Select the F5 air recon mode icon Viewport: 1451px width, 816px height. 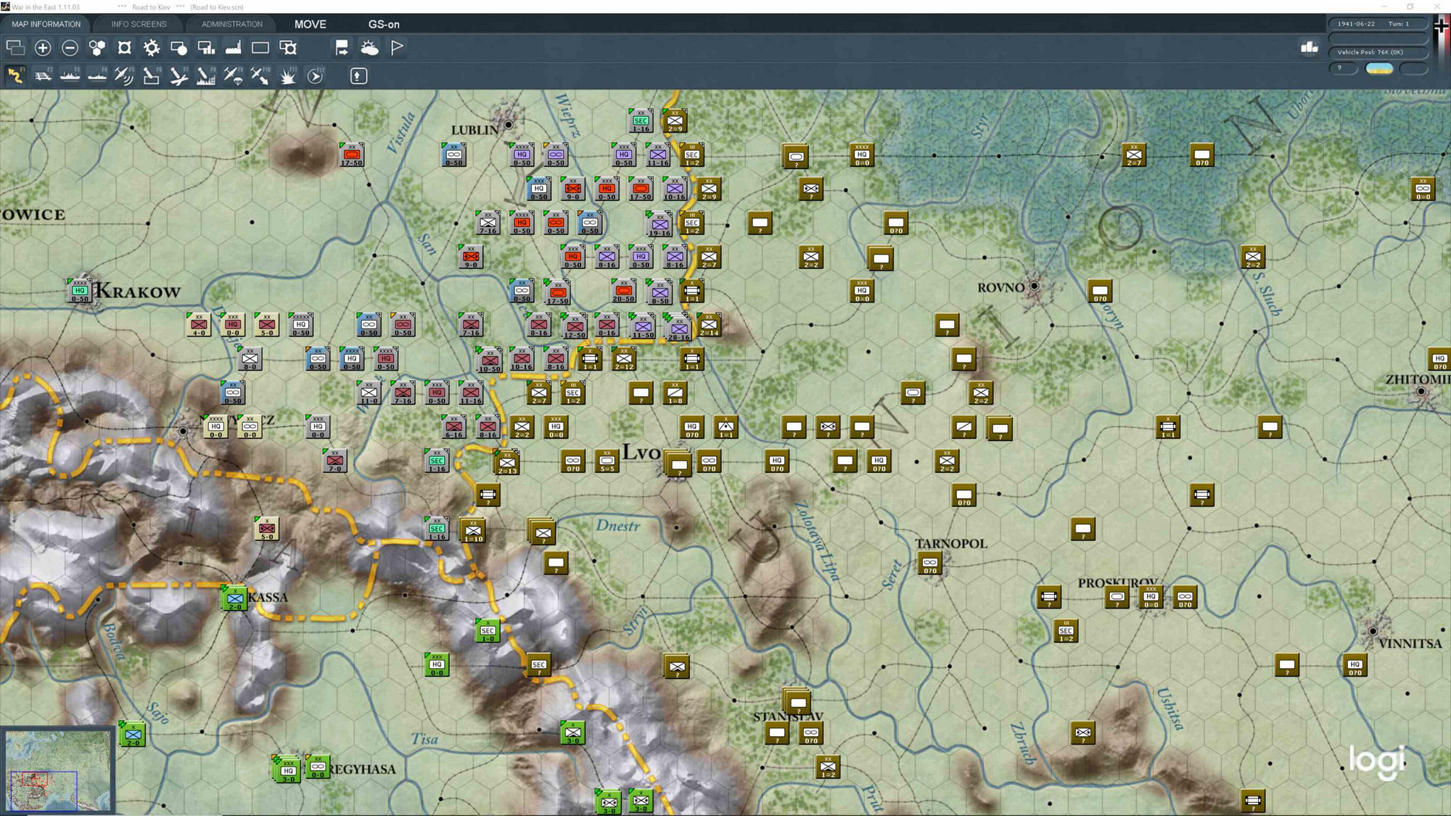click(124, 75)
